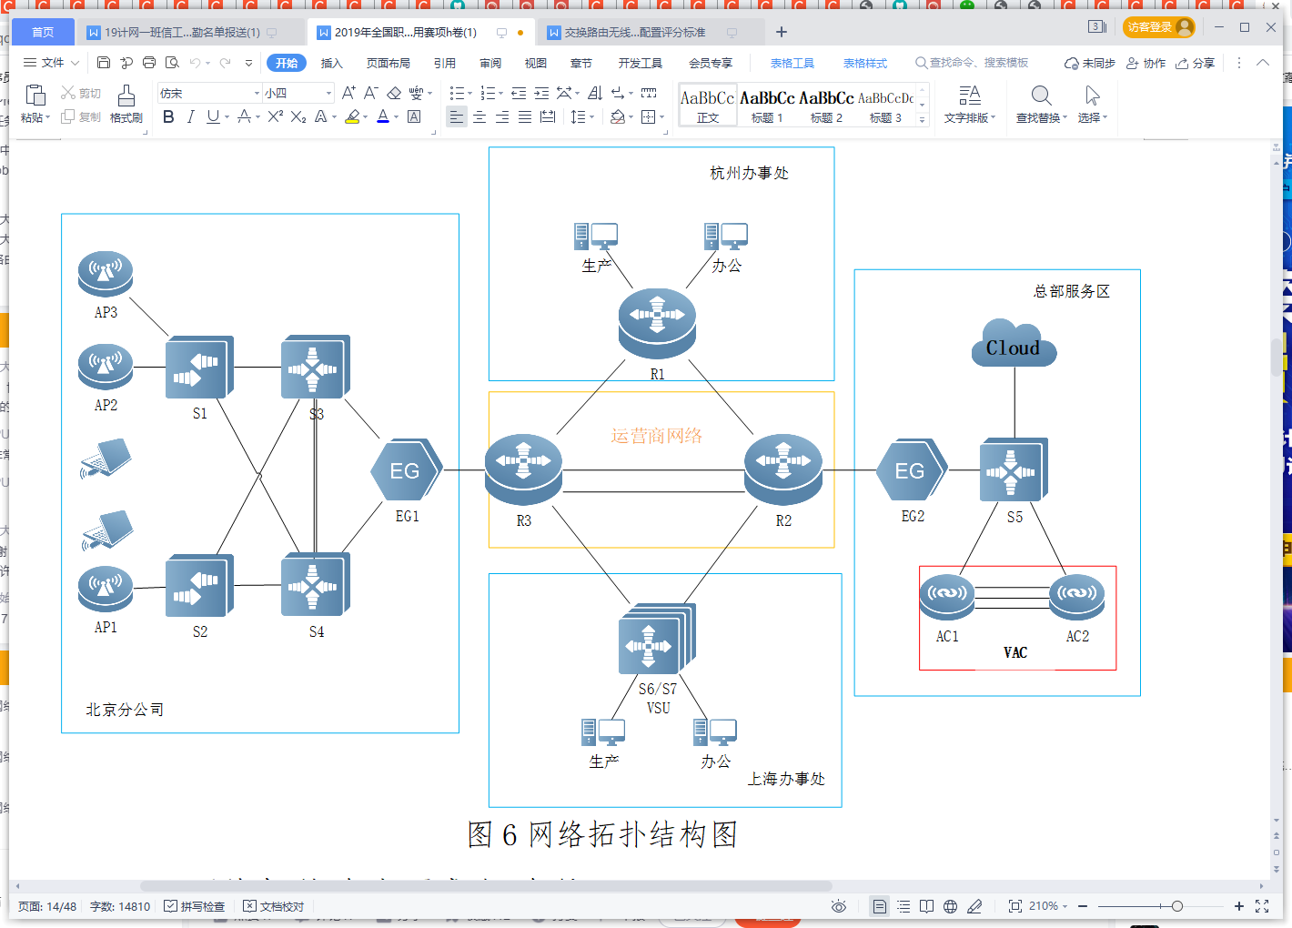The width and height of the screenshot is (1292, 928).
Task: Toggle document proofreading (文档校对) in status bar
Action: tap(274, 906)
